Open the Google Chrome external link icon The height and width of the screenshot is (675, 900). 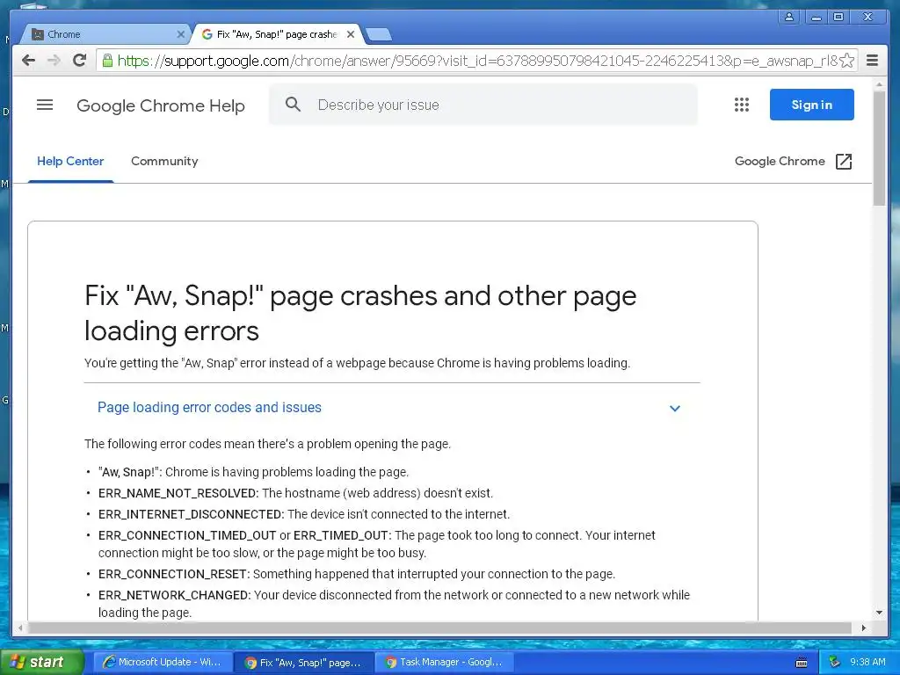tap(843, 162)
